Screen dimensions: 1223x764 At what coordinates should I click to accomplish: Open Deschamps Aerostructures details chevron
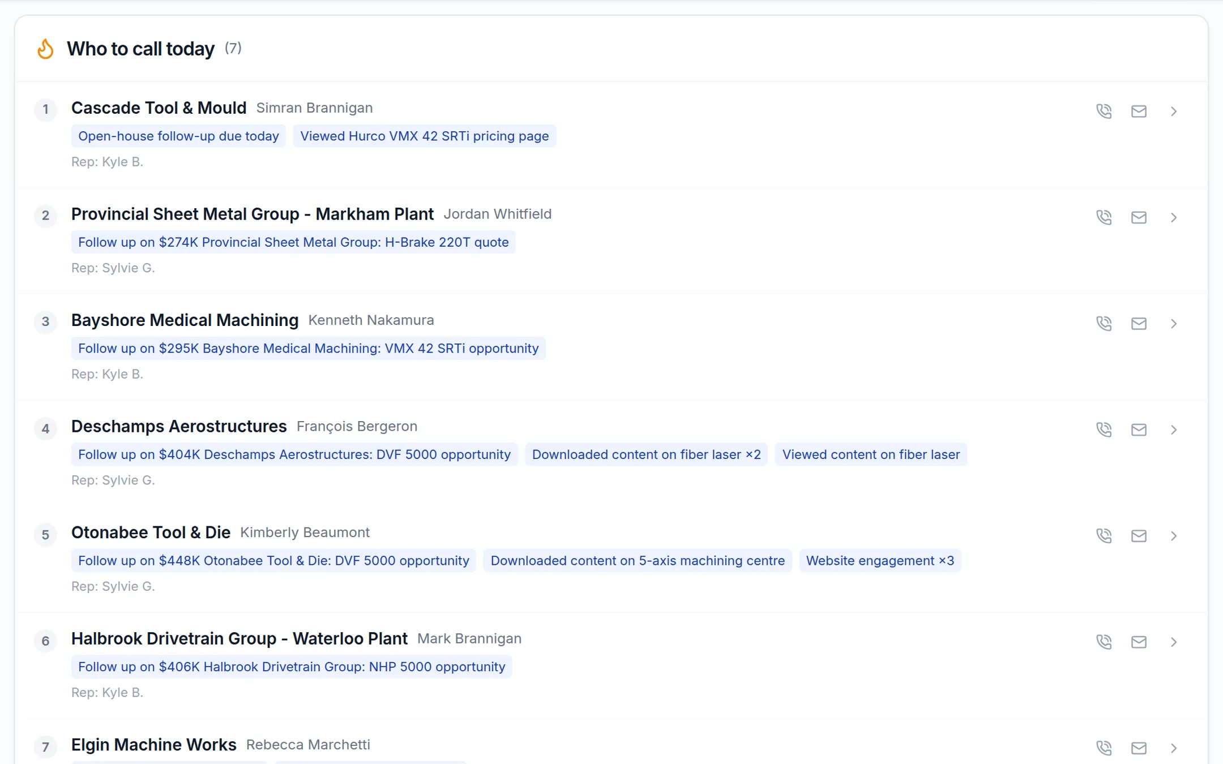click(1174, 430)
